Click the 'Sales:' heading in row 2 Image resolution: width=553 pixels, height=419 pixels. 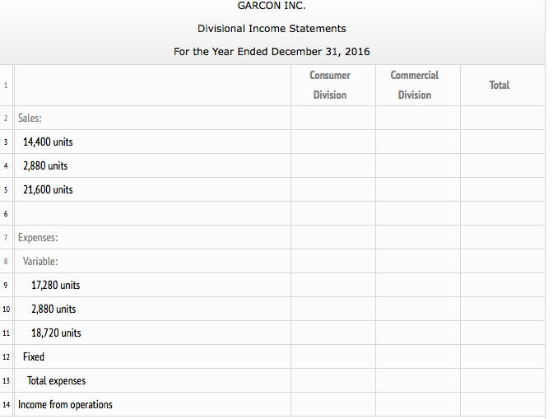coord(30,118)
